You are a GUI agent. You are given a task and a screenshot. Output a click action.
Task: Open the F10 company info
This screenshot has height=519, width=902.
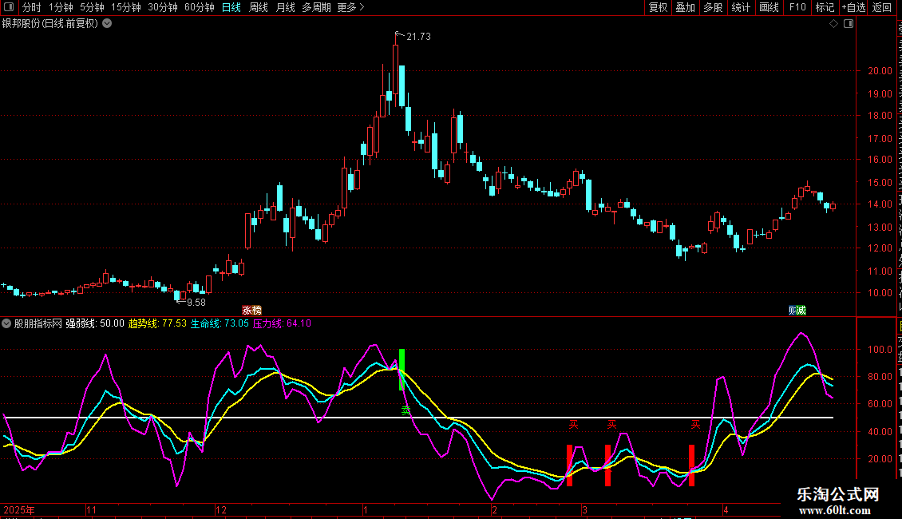click(797, 7)
